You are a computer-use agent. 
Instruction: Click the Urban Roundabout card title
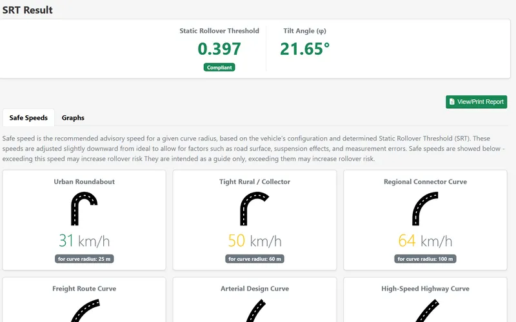(84, 182)
